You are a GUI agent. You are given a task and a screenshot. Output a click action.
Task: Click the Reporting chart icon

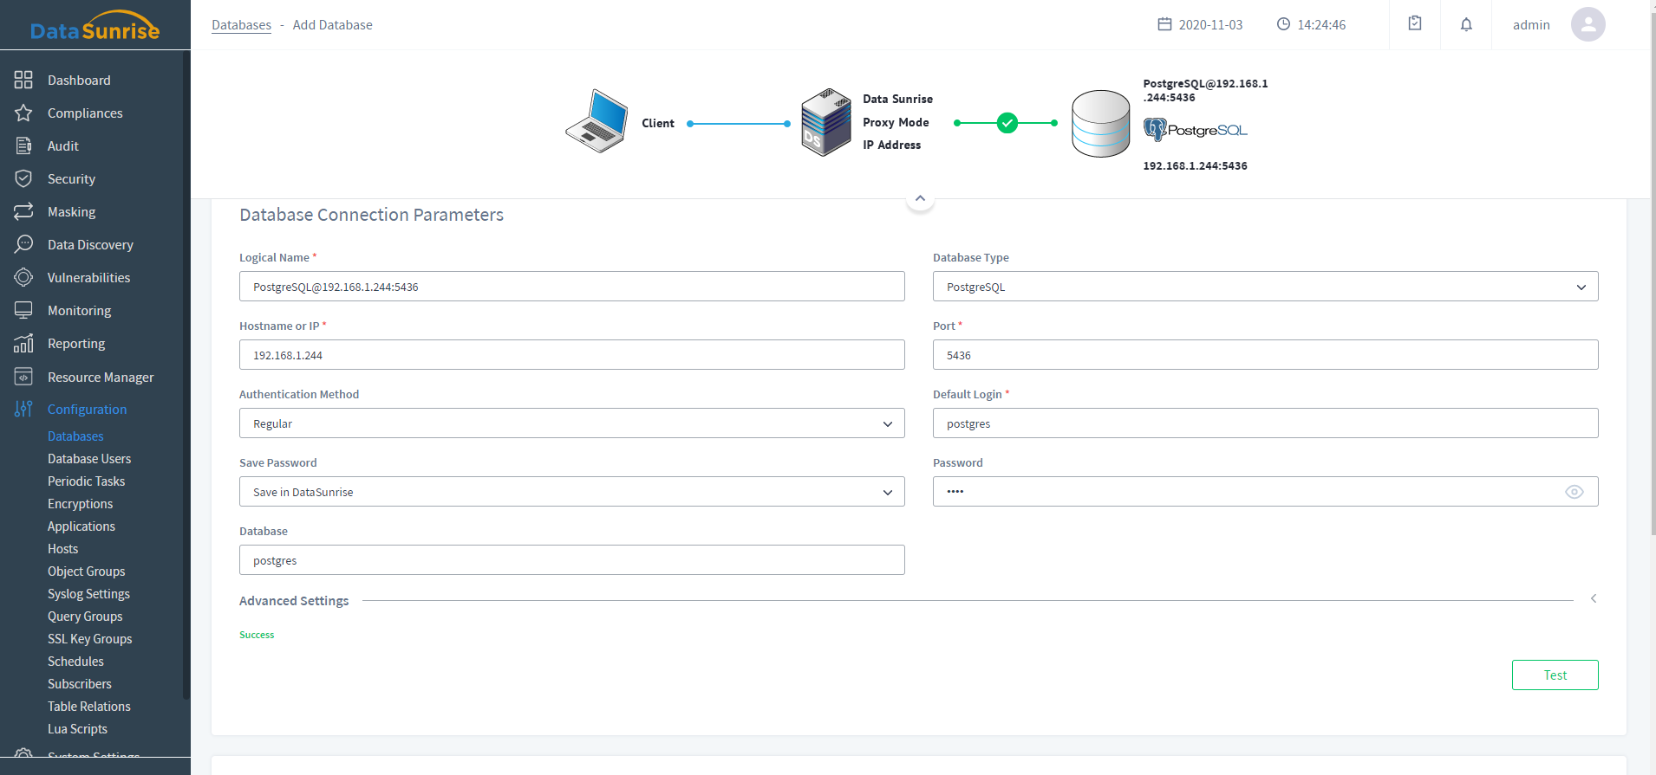[23, 343]
